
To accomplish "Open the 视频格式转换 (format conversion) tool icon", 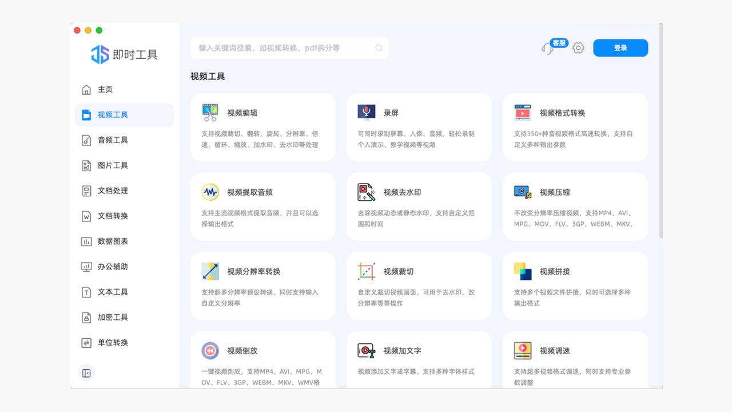I will point(522,112).
